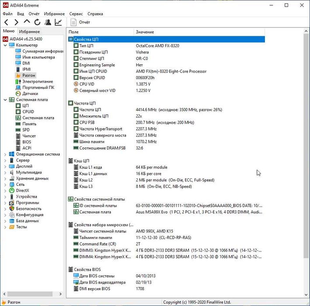Image resolution: width=310 pixels, height=306 pixels.
Task: Open the Избранное menu in menu bar
Action: point(54,14)
